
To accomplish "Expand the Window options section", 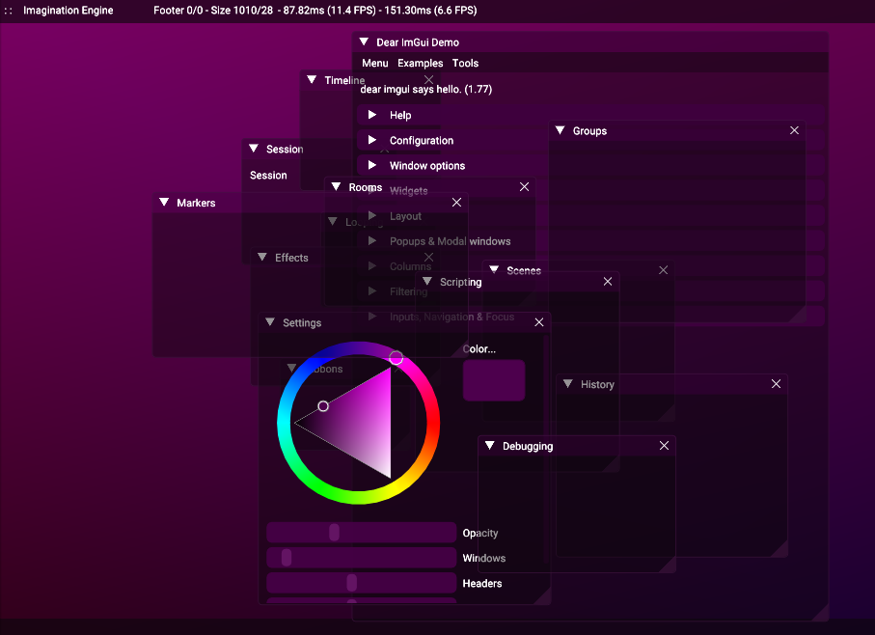I will (590, 166).
